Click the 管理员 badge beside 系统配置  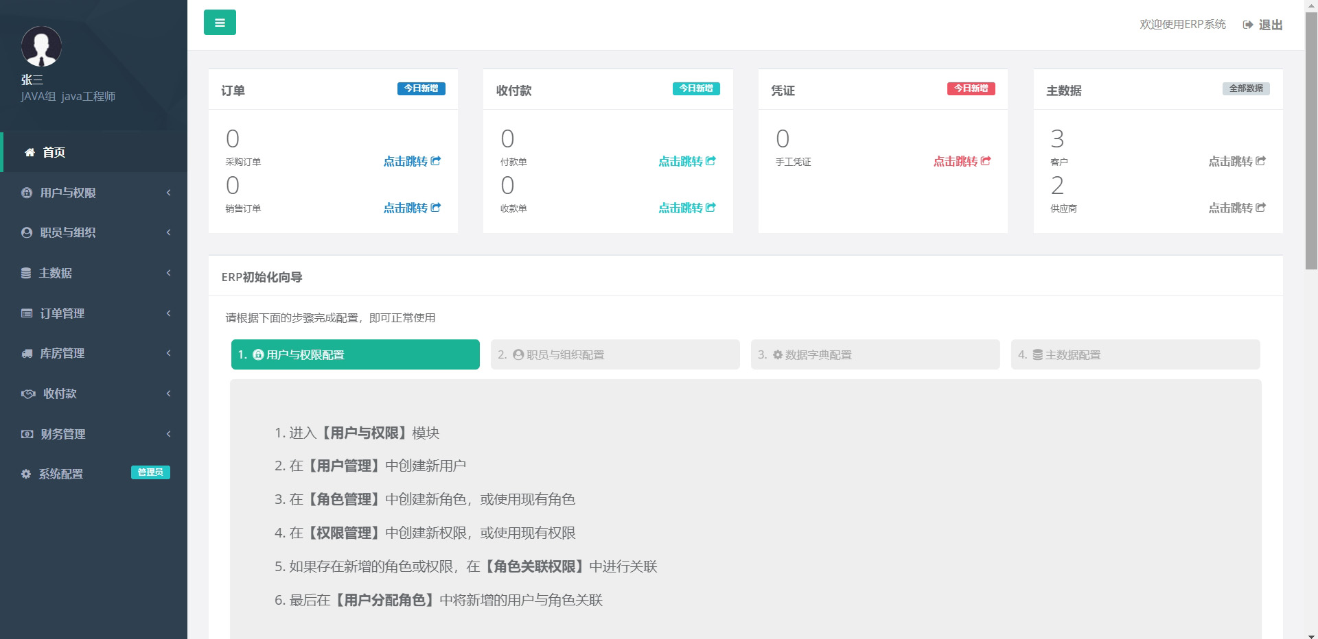point(150,472)
